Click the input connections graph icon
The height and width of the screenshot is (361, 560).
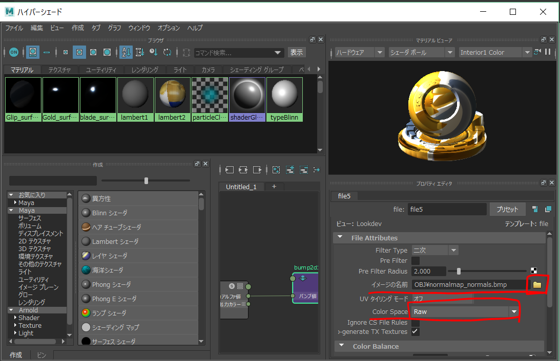pyautogui.click(x=230, y=170)
